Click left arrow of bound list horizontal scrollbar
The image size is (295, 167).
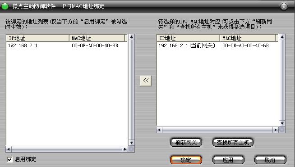pos(9,149)
